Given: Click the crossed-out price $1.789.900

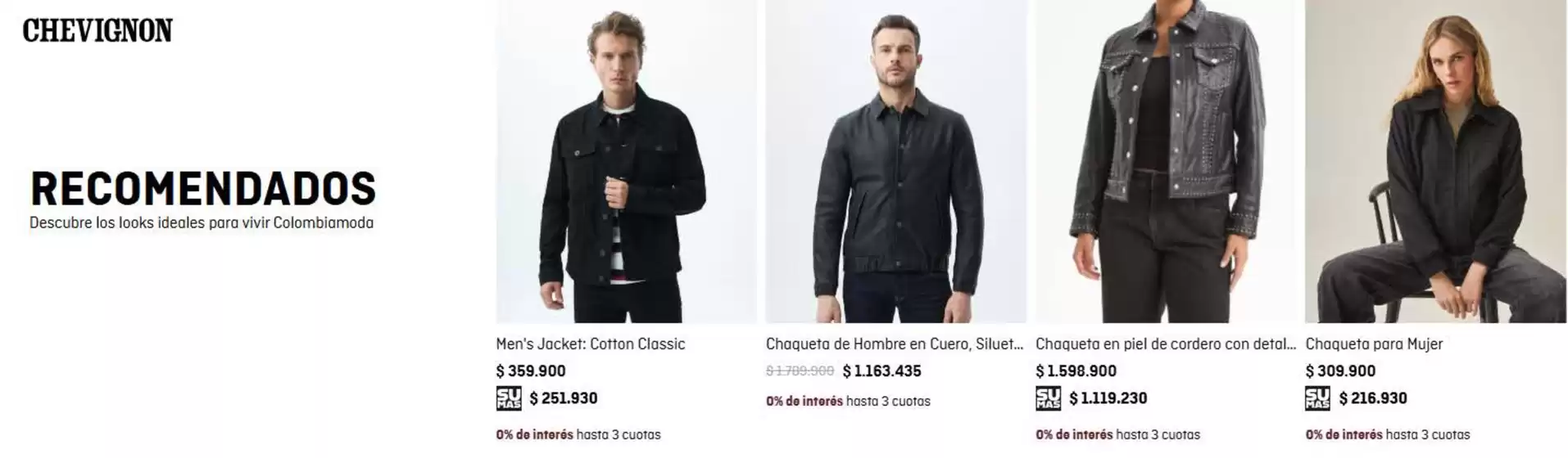Looking at the screenshot, I should coord(800,371).
